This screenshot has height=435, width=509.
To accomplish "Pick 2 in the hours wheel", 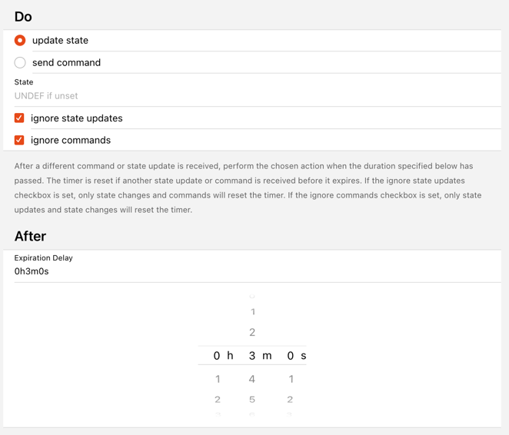I will tap(218, 400).
